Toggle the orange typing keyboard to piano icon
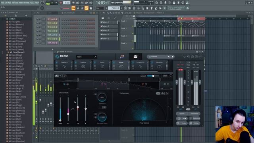 (x=73, y=8)
